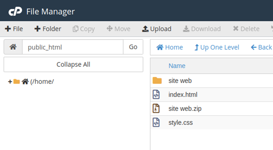Click the folder icon in directory tree
Viewport: 273px width, 150px height.
[17, 82]
